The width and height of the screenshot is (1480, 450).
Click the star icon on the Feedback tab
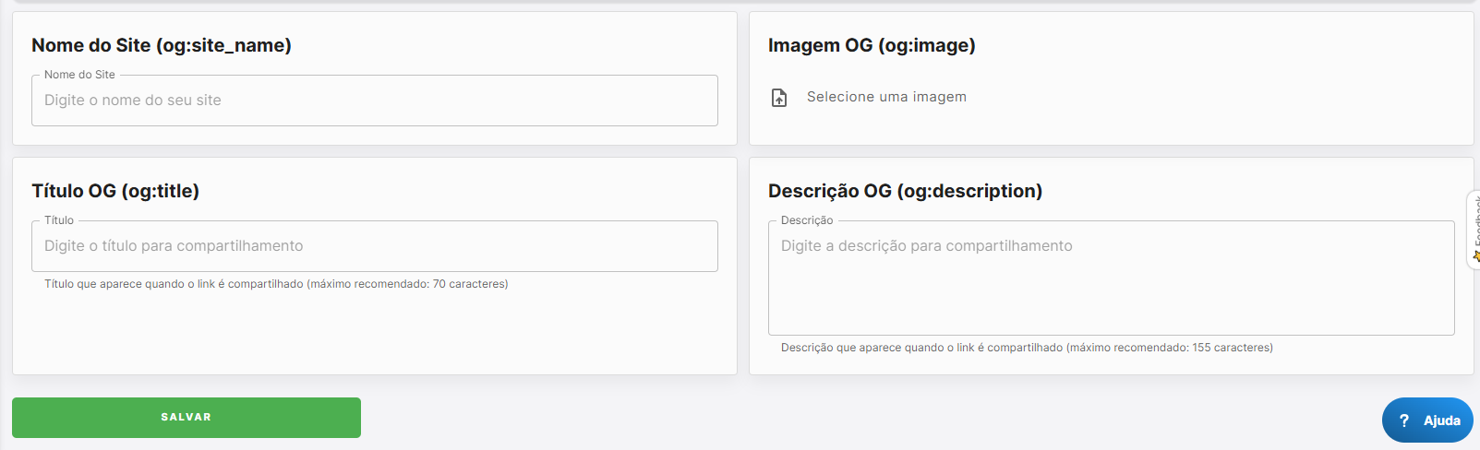(x=1476, y=255)
